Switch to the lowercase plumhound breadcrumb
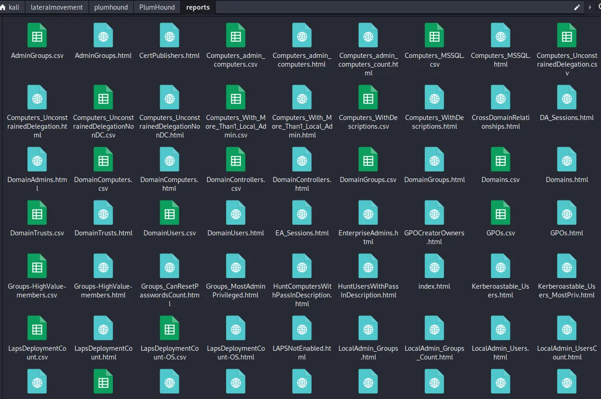601x399 pixels. (x=111, y=7)
